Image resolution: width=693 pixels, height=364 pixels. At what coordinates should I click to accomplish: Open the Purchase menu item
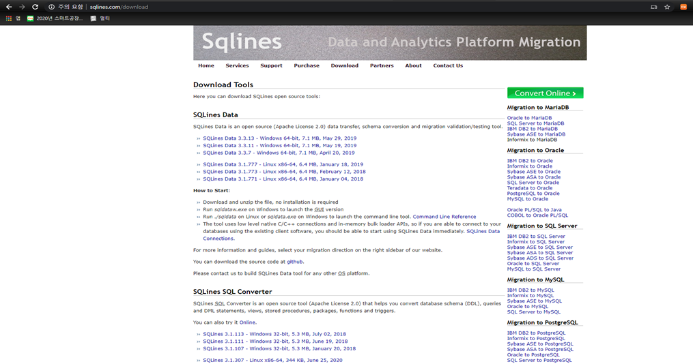pos(307,65)
